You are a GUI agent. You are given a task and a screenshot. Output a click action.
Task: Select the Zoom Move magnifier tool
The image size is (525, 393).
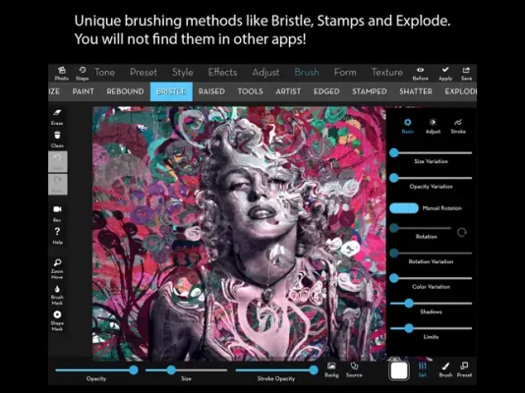pyautogui.click(x=57, y=268)
